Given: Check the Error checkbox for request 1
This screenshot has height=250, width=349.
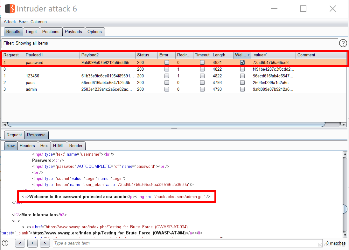Looking at the screenshot, I should [x=166, y=76].
